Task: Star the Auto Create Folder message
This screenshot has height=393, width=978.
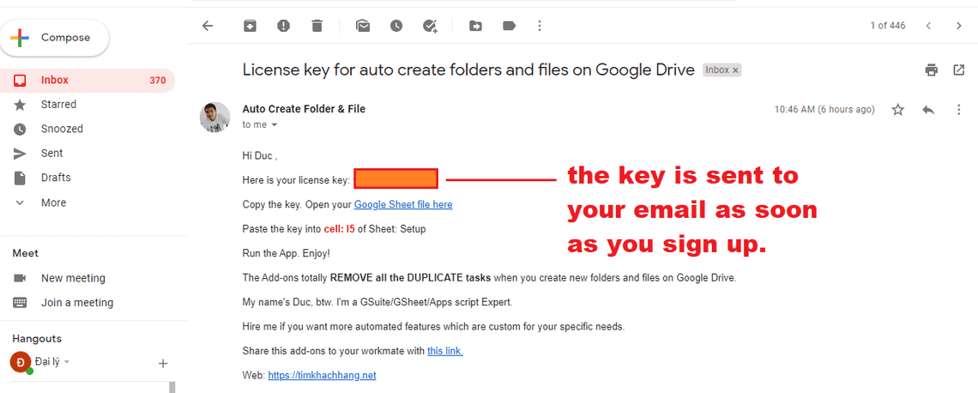Action: click(898, 110)
